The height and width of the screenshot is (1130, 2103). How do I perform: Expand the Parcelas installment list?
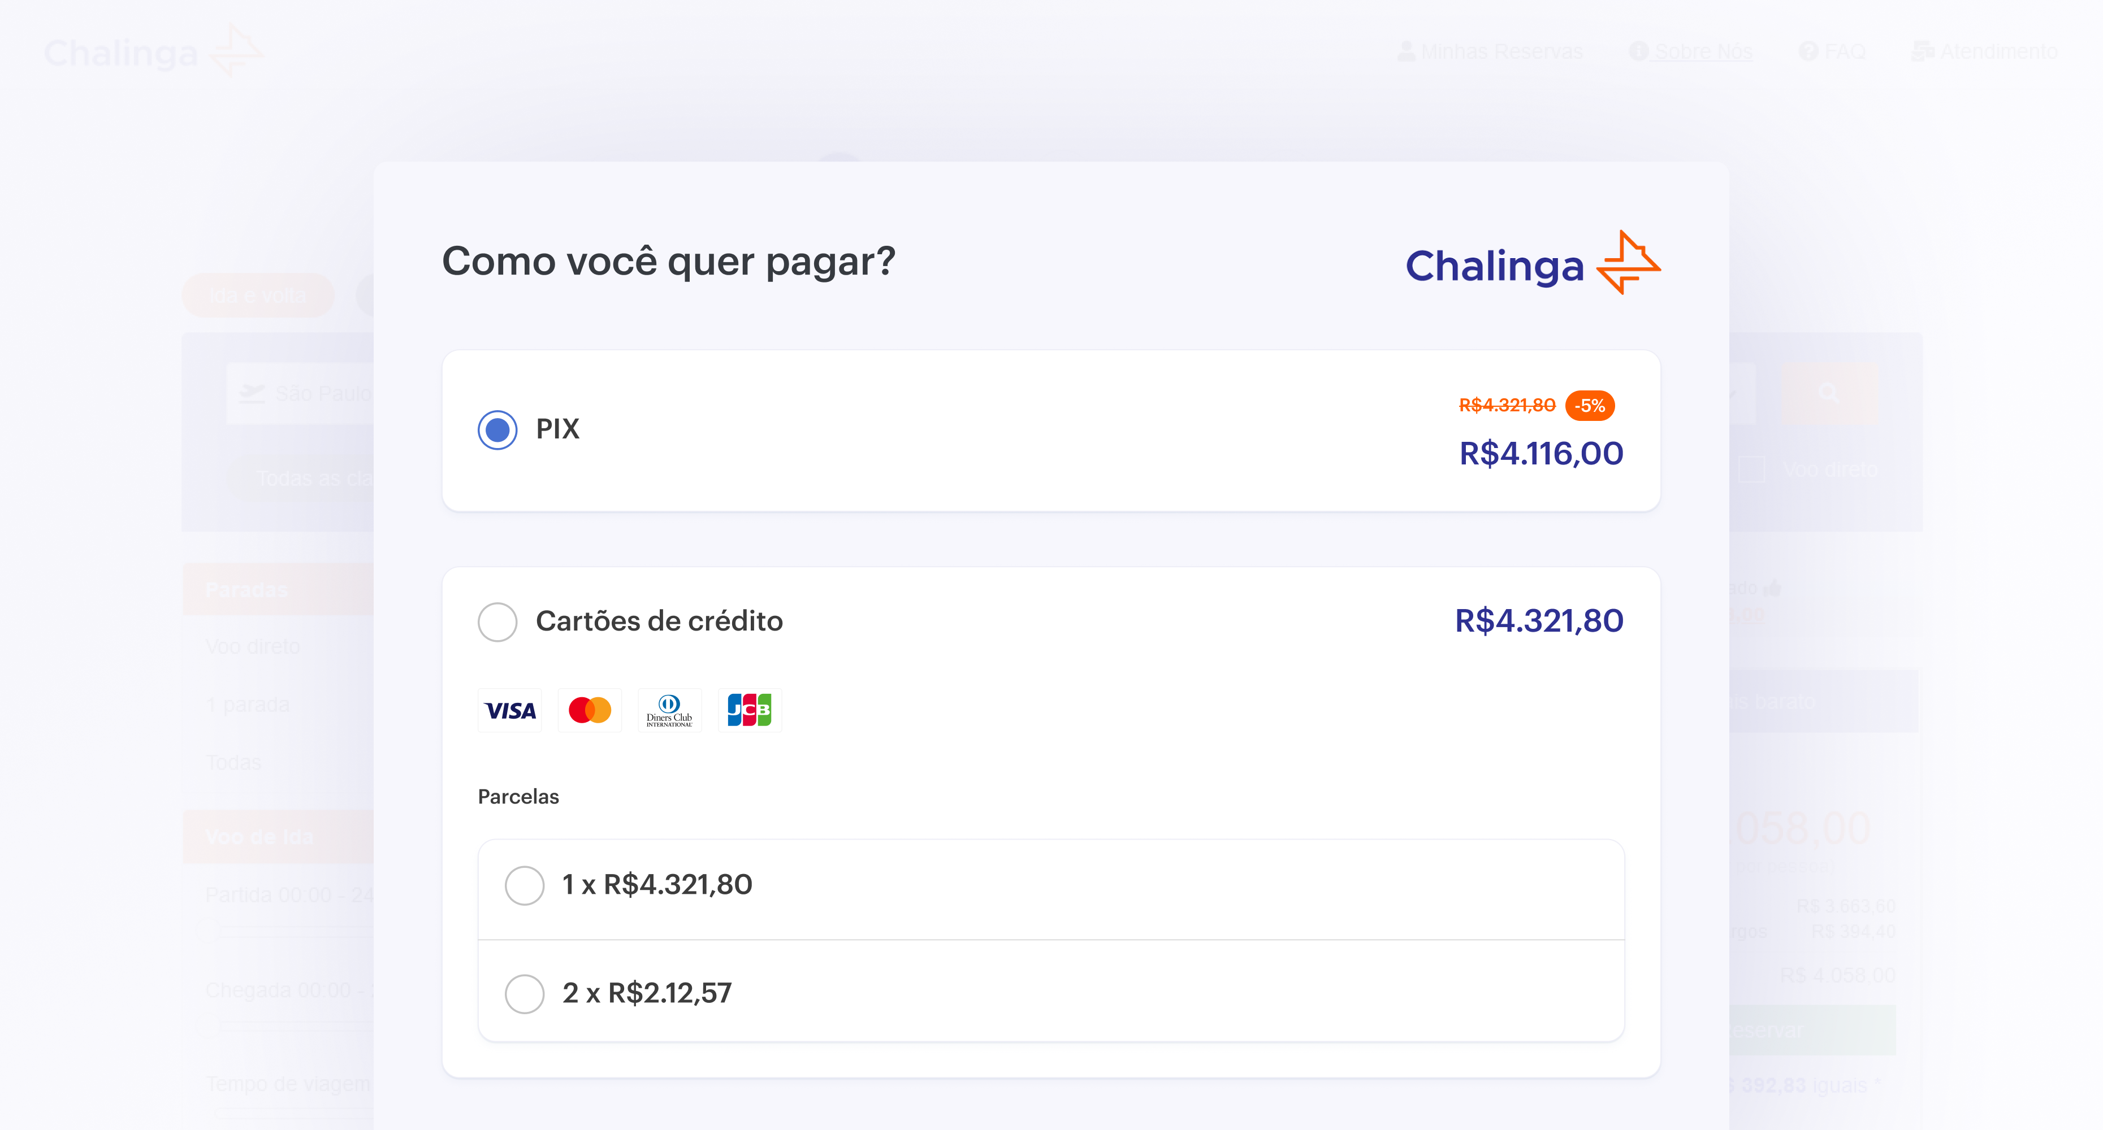pyautogui.click(x=518, y=796)
